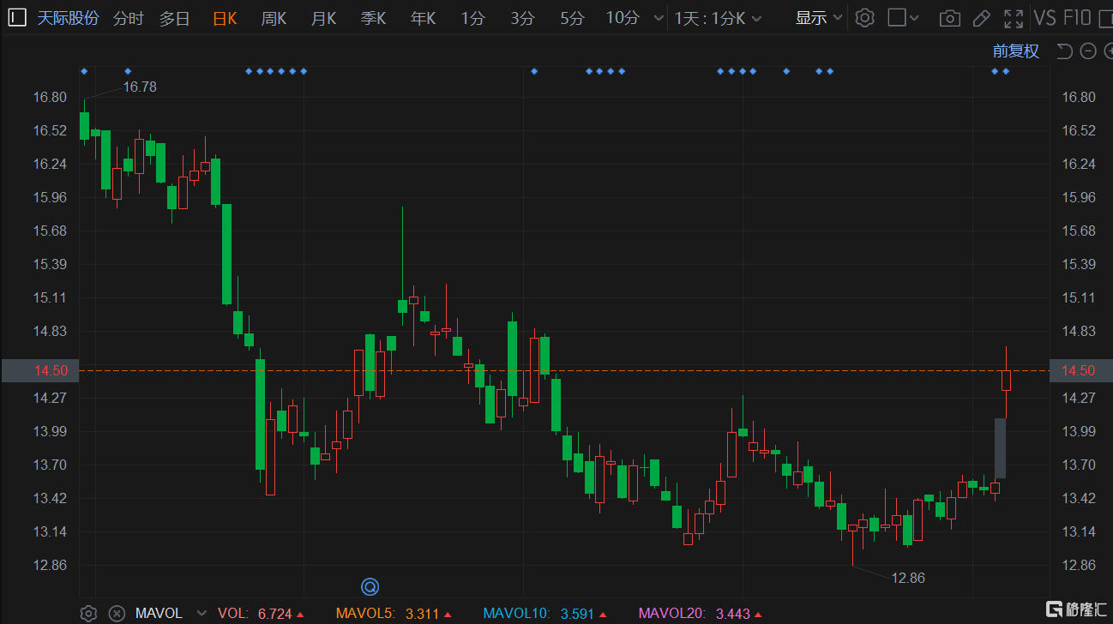Screen dimensions: 1113x624
Task: Open F10 company info
Action: coord(1077,18)
